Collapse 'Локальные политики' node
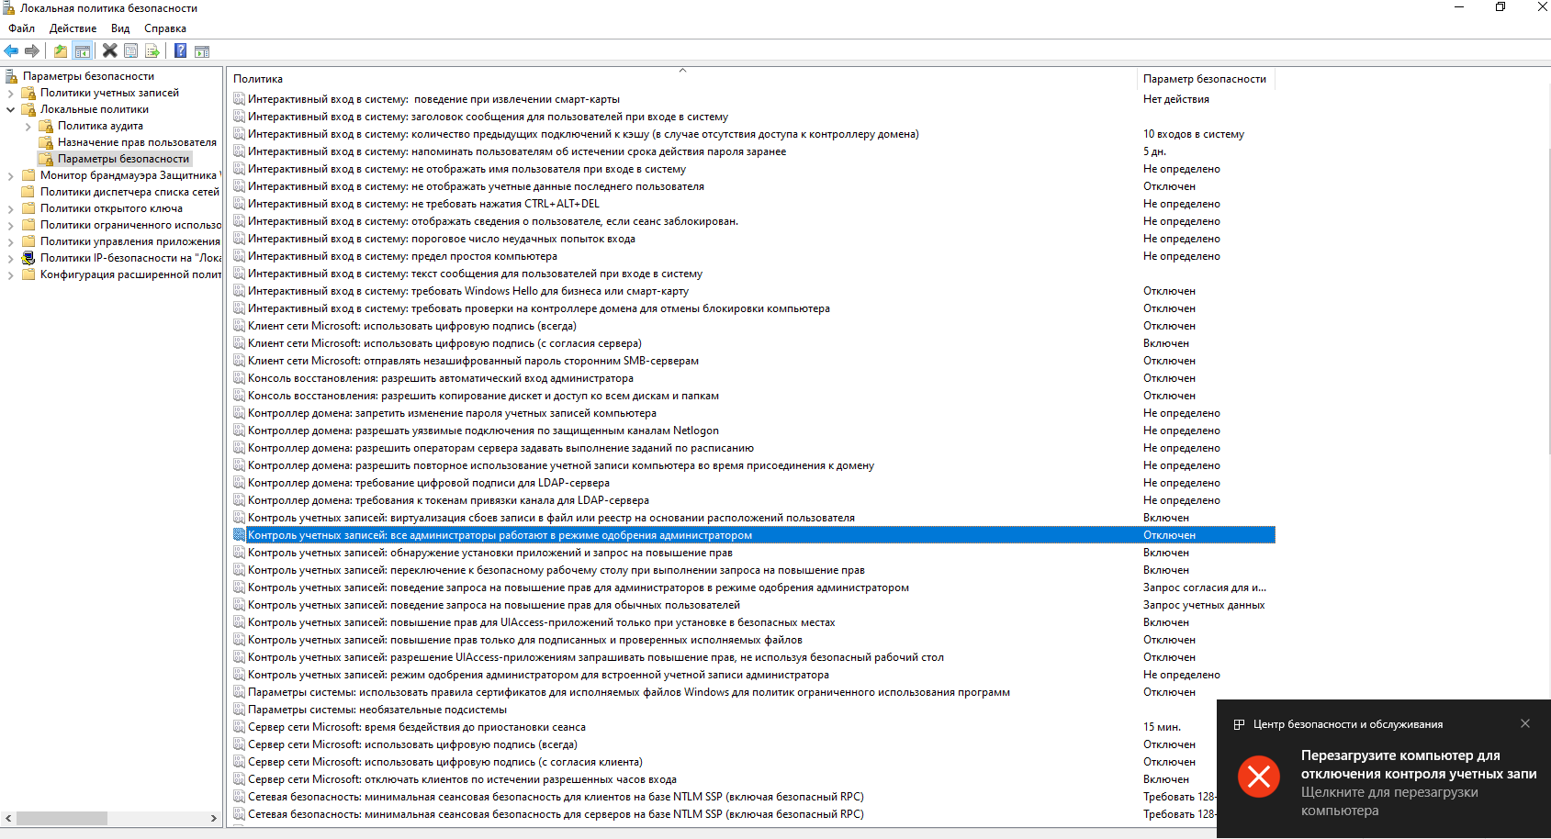 tap(11, 109)
